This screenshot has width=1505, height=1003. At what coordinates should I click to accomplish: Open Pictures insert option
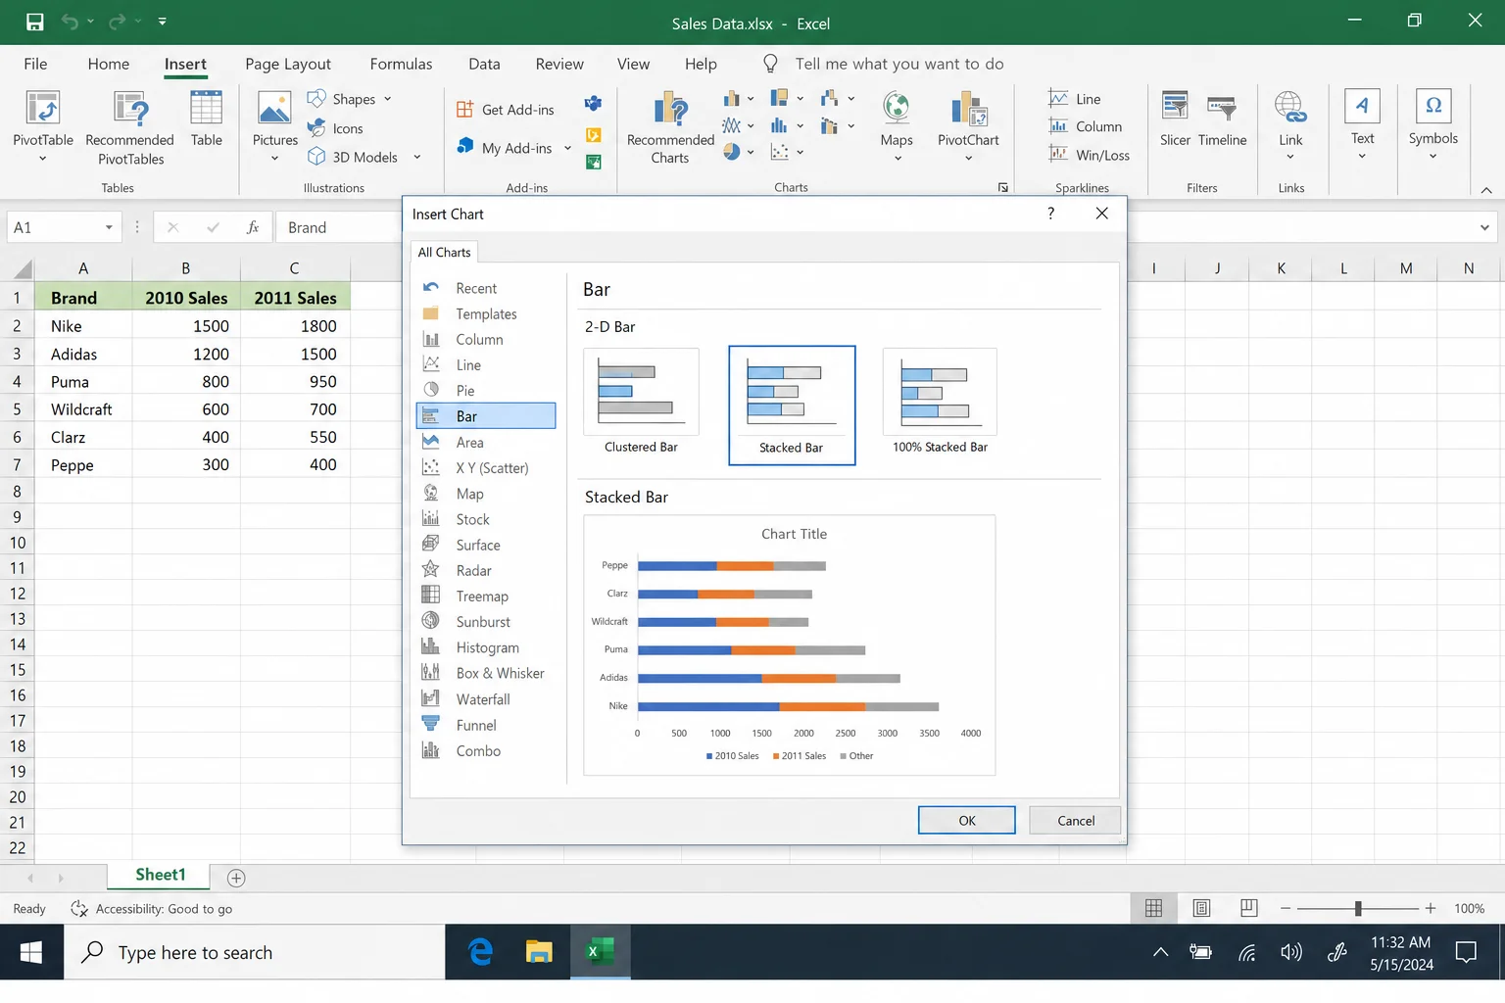point(274,126)
